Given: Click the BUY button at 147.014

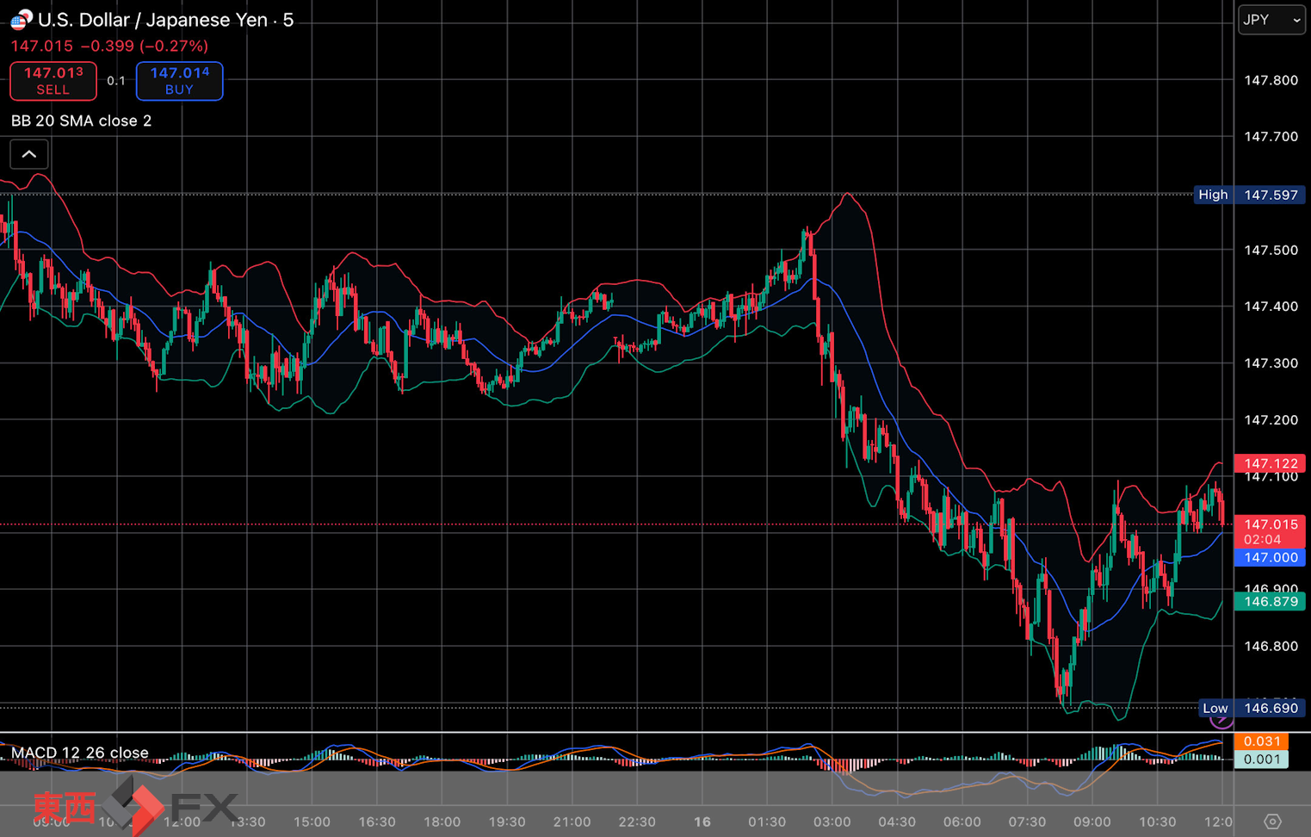Looking at the screenshot, I should click(179, 81).
